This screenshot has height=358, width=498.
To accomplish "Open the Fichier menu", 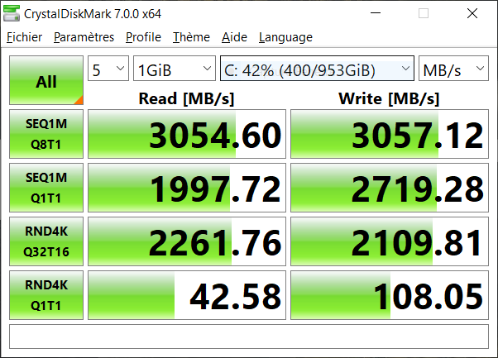I will pos(25,37).
